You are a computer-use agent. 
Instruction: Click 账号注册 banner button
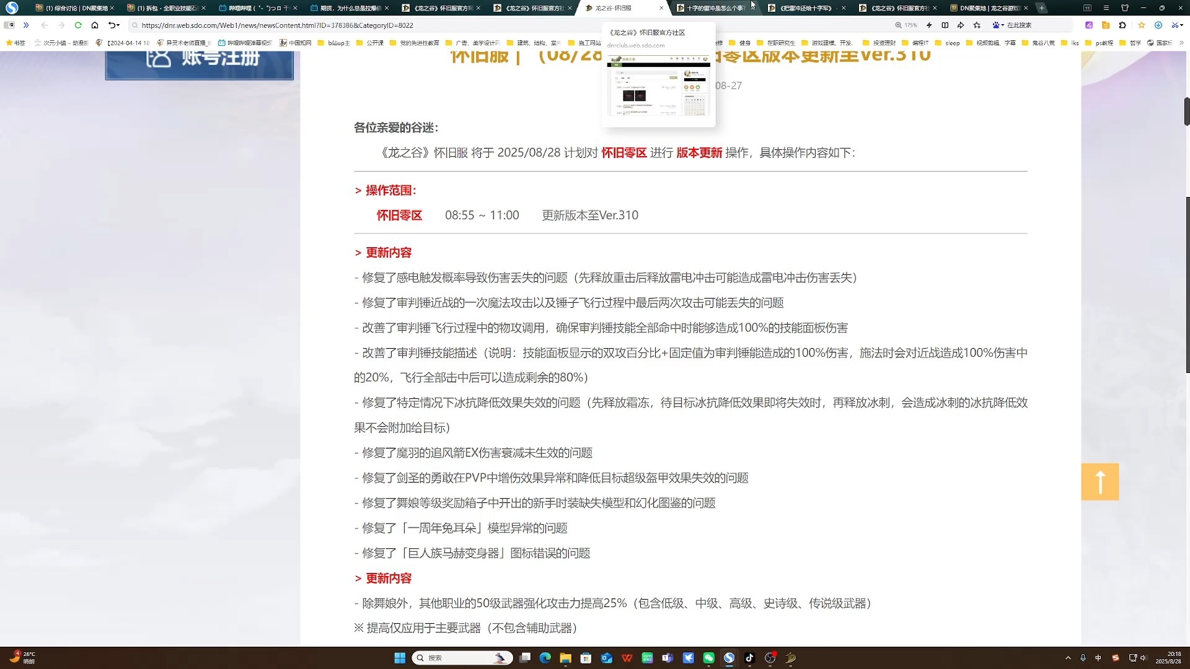click(x=199, y=62)
